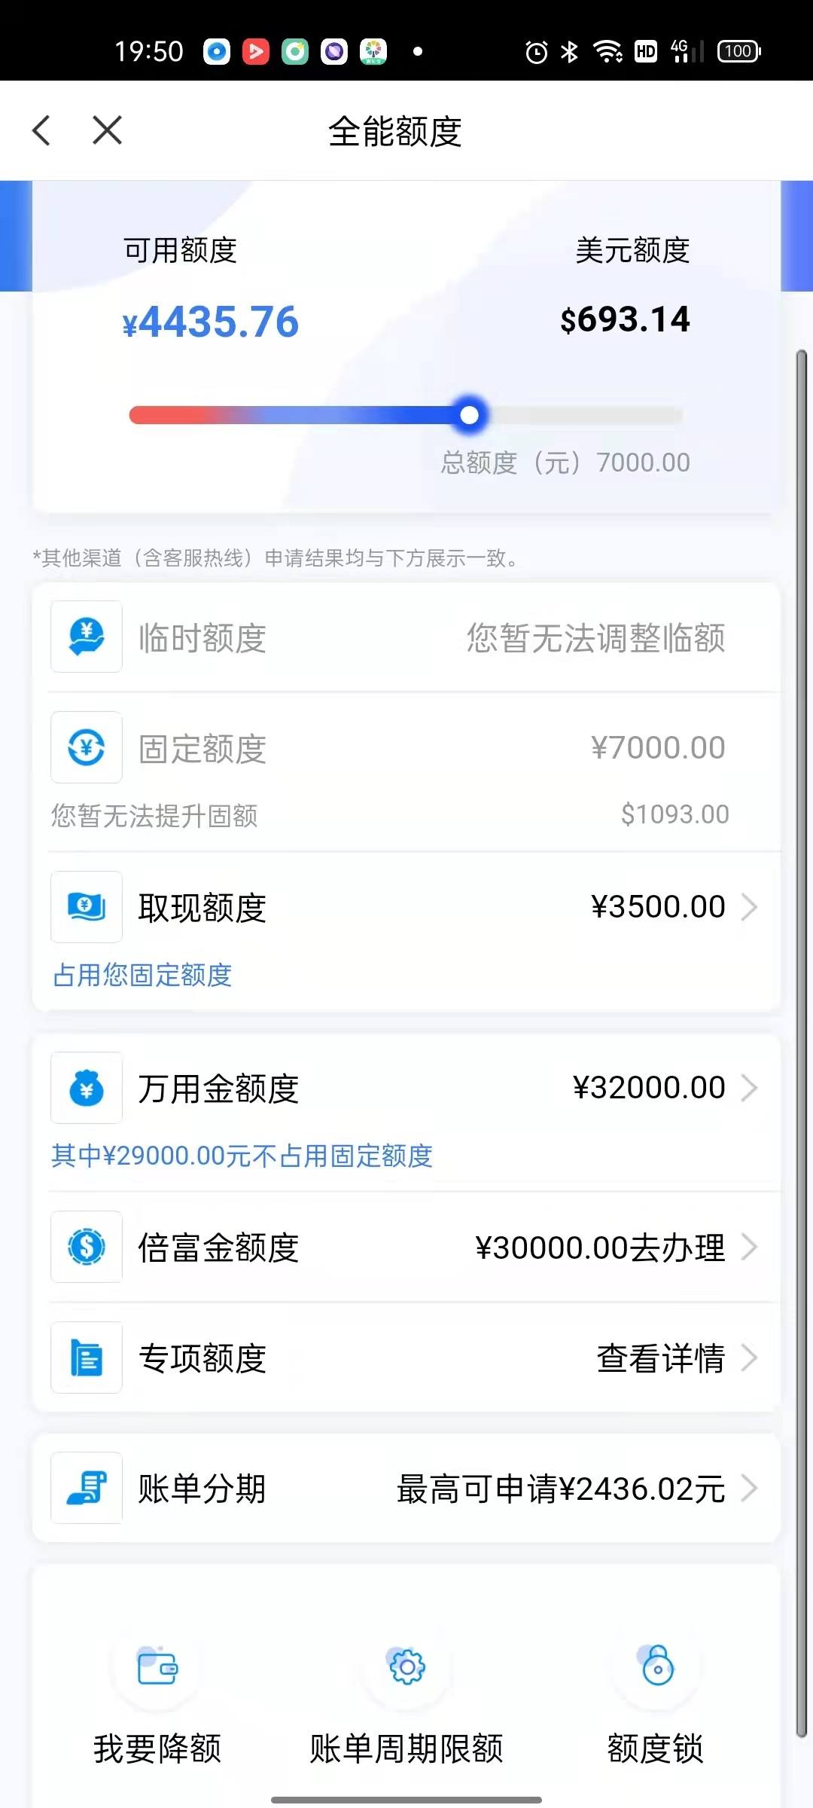
Task: Tap the 临时额度 hand-coin icon
Action: [87, 637]
